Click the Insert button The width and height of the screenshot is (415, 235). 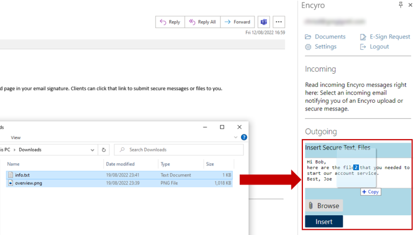pos(324,222)
